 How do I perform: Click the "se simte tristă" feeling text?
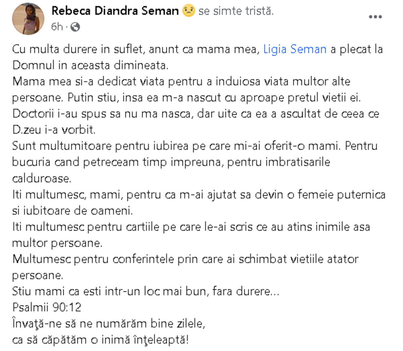pos(236,11)
